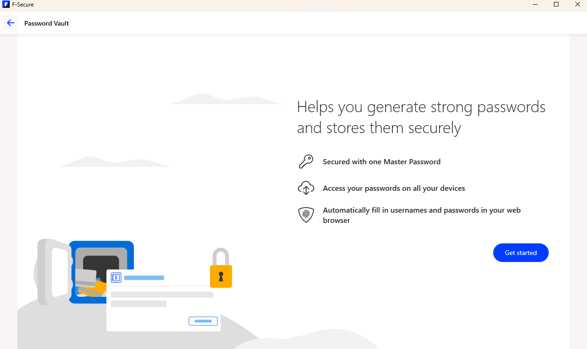Select the headline about generating strong passwords
This screenshot has height=349, width=587.
tap(420, 117)
